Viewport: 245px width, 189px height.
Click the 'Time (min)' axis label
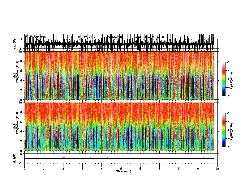point(124,171)
